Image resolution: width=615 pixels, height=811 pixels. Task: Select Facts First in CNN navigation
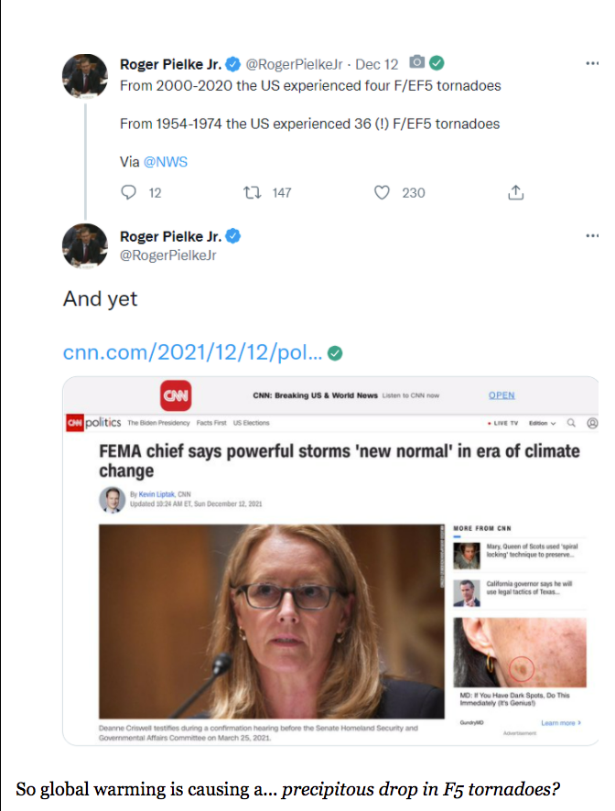point(211,423)
